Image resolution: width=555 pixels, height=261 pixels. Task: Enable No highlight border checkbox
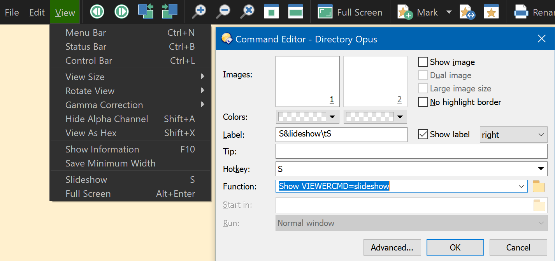point(423,102)
